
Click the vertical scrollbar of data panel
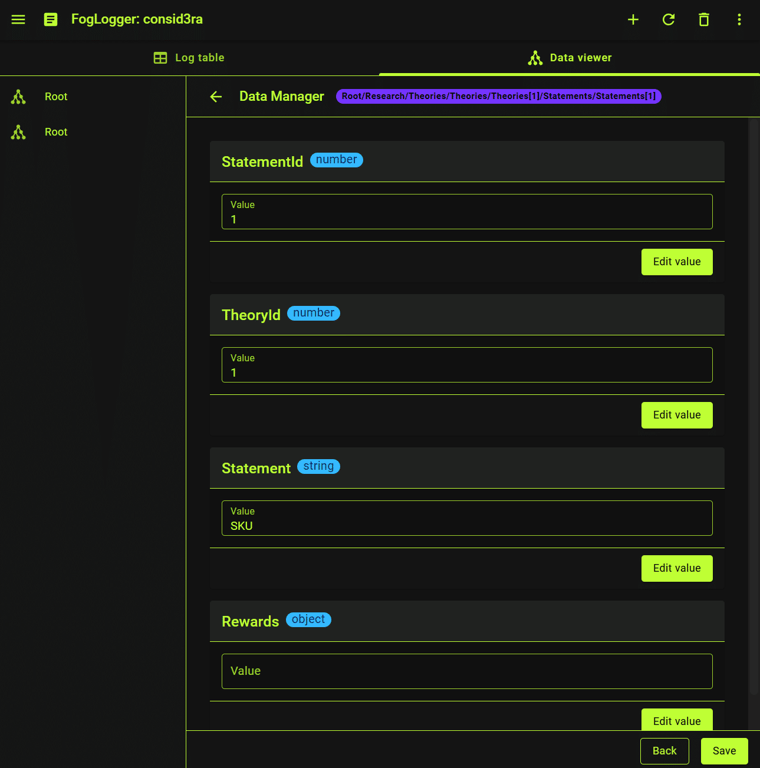754,407
